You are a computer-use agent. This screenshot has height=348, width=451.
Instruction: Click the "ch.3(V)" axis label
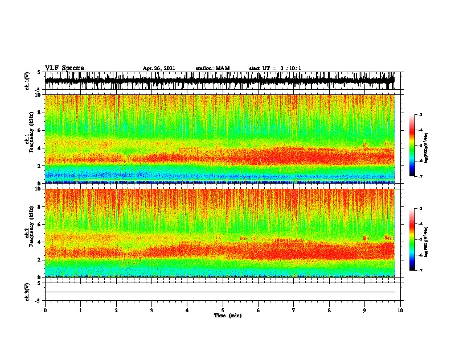[x=27, y=292]
